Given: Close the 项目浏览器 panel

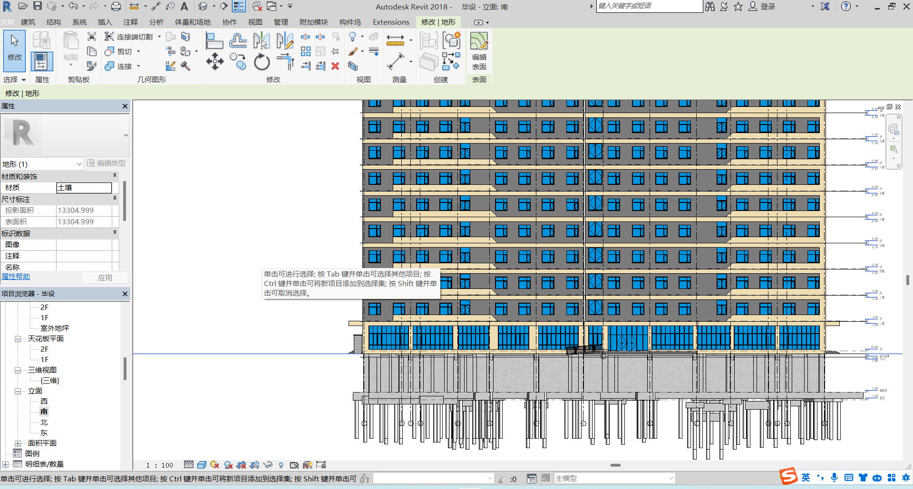Looking at the screenshot, I should pyautogui.click(x=125, y=294).
